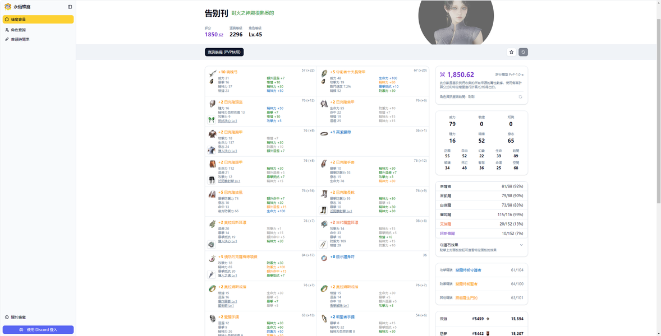Open the 獵人之魂 Lv.1 link under necklace
The height and width of the screenshot is (336, 661).
(227, 276)
